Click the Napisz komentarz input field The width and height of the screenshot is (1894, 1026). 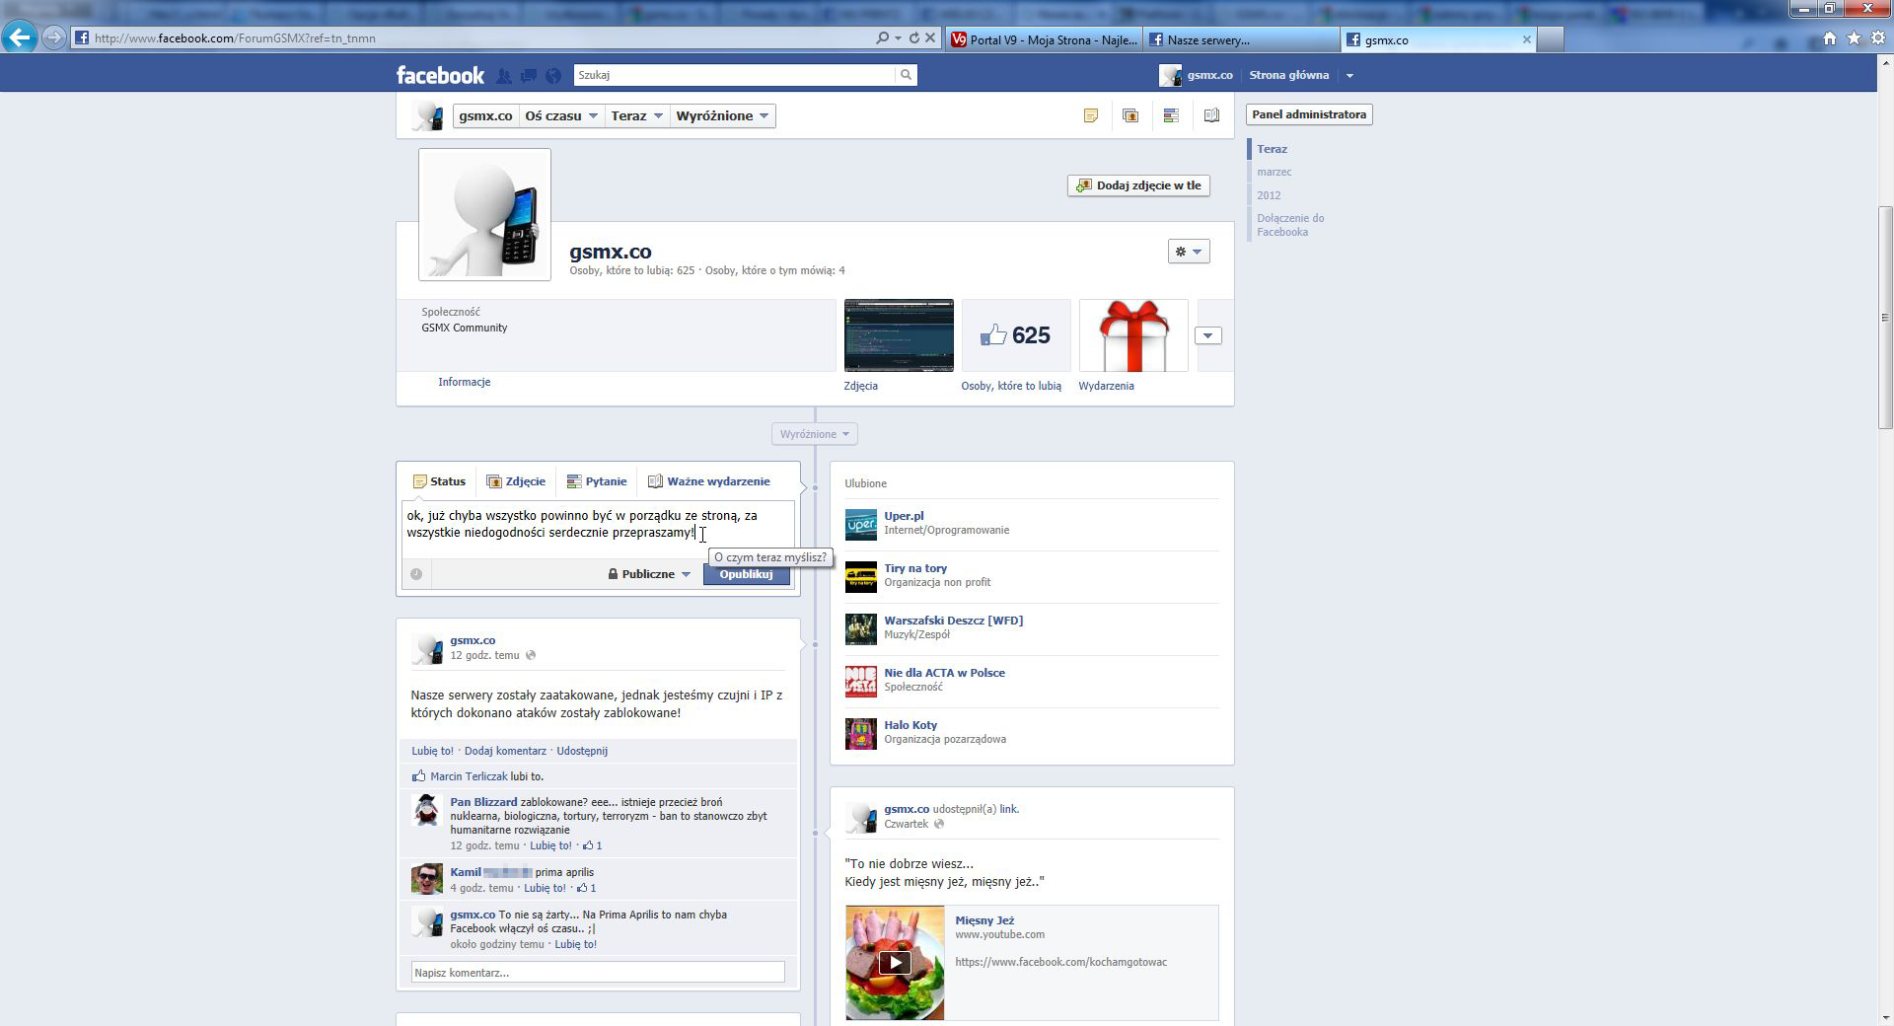[x=598, y=973]
